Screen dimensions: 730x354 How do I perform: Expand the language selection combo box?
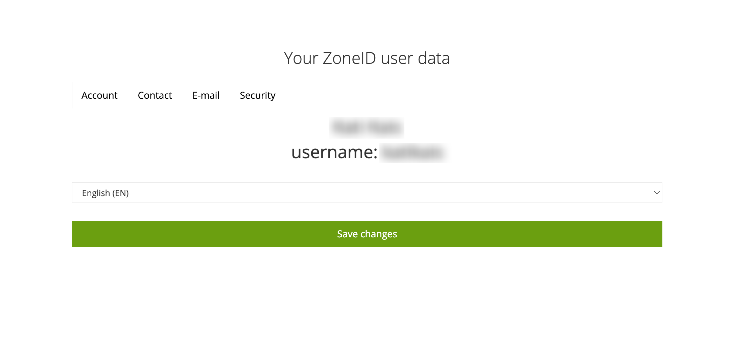click(x=367, y=193)
